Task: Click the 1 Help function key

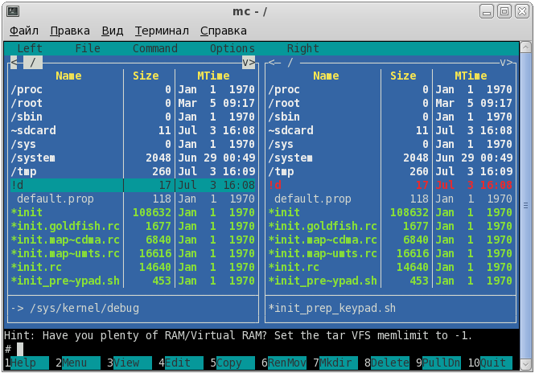Action: click(x=27, y=363)
